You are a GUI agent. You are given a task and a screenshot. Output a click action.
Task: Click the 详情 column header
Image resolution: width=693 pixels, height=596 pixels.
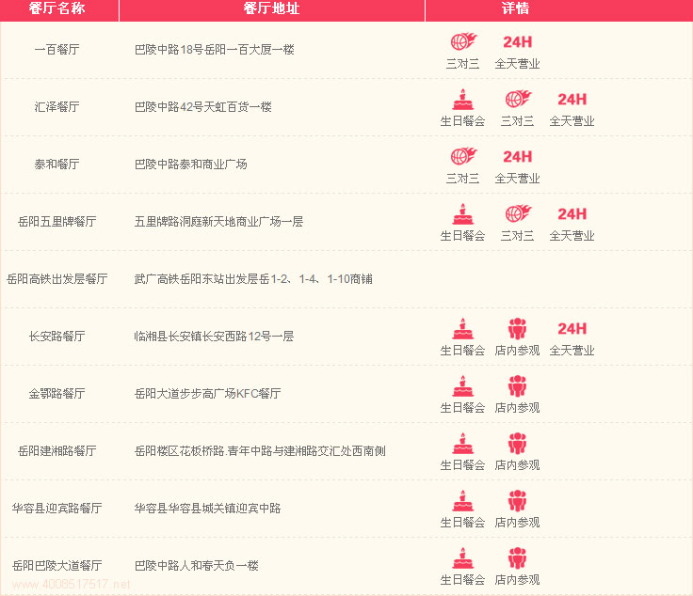(x=515, y=9)
